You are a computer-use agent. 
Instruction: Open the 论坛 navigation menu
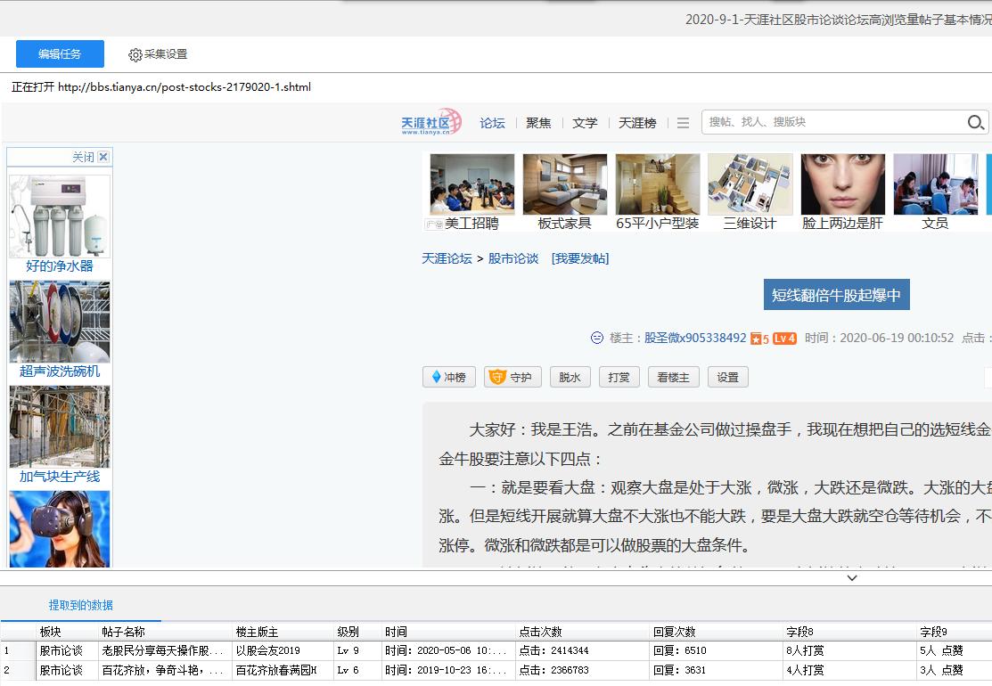click(493, 123)
